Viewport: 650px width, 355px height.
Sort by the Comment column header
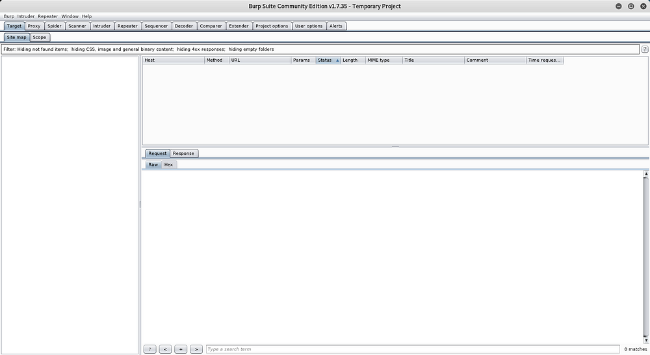coord(495,60)
